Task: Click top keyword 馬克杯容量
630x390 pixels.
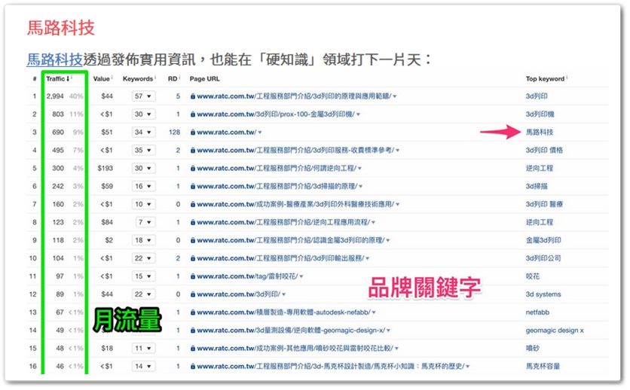Action: point(543,367)
